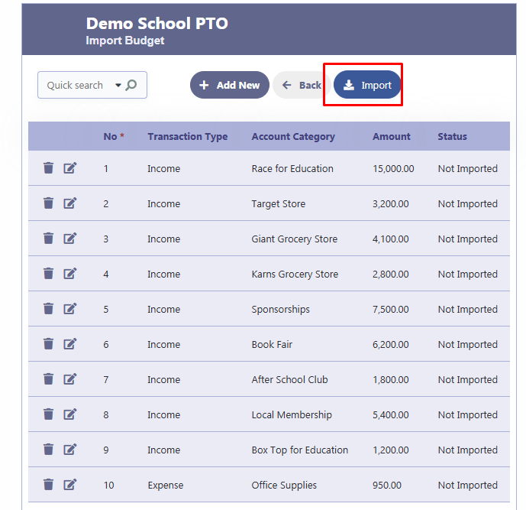This screenshot has height=510, width=526.
Task: Go Back to the previous page
Action: click(302, 85)
